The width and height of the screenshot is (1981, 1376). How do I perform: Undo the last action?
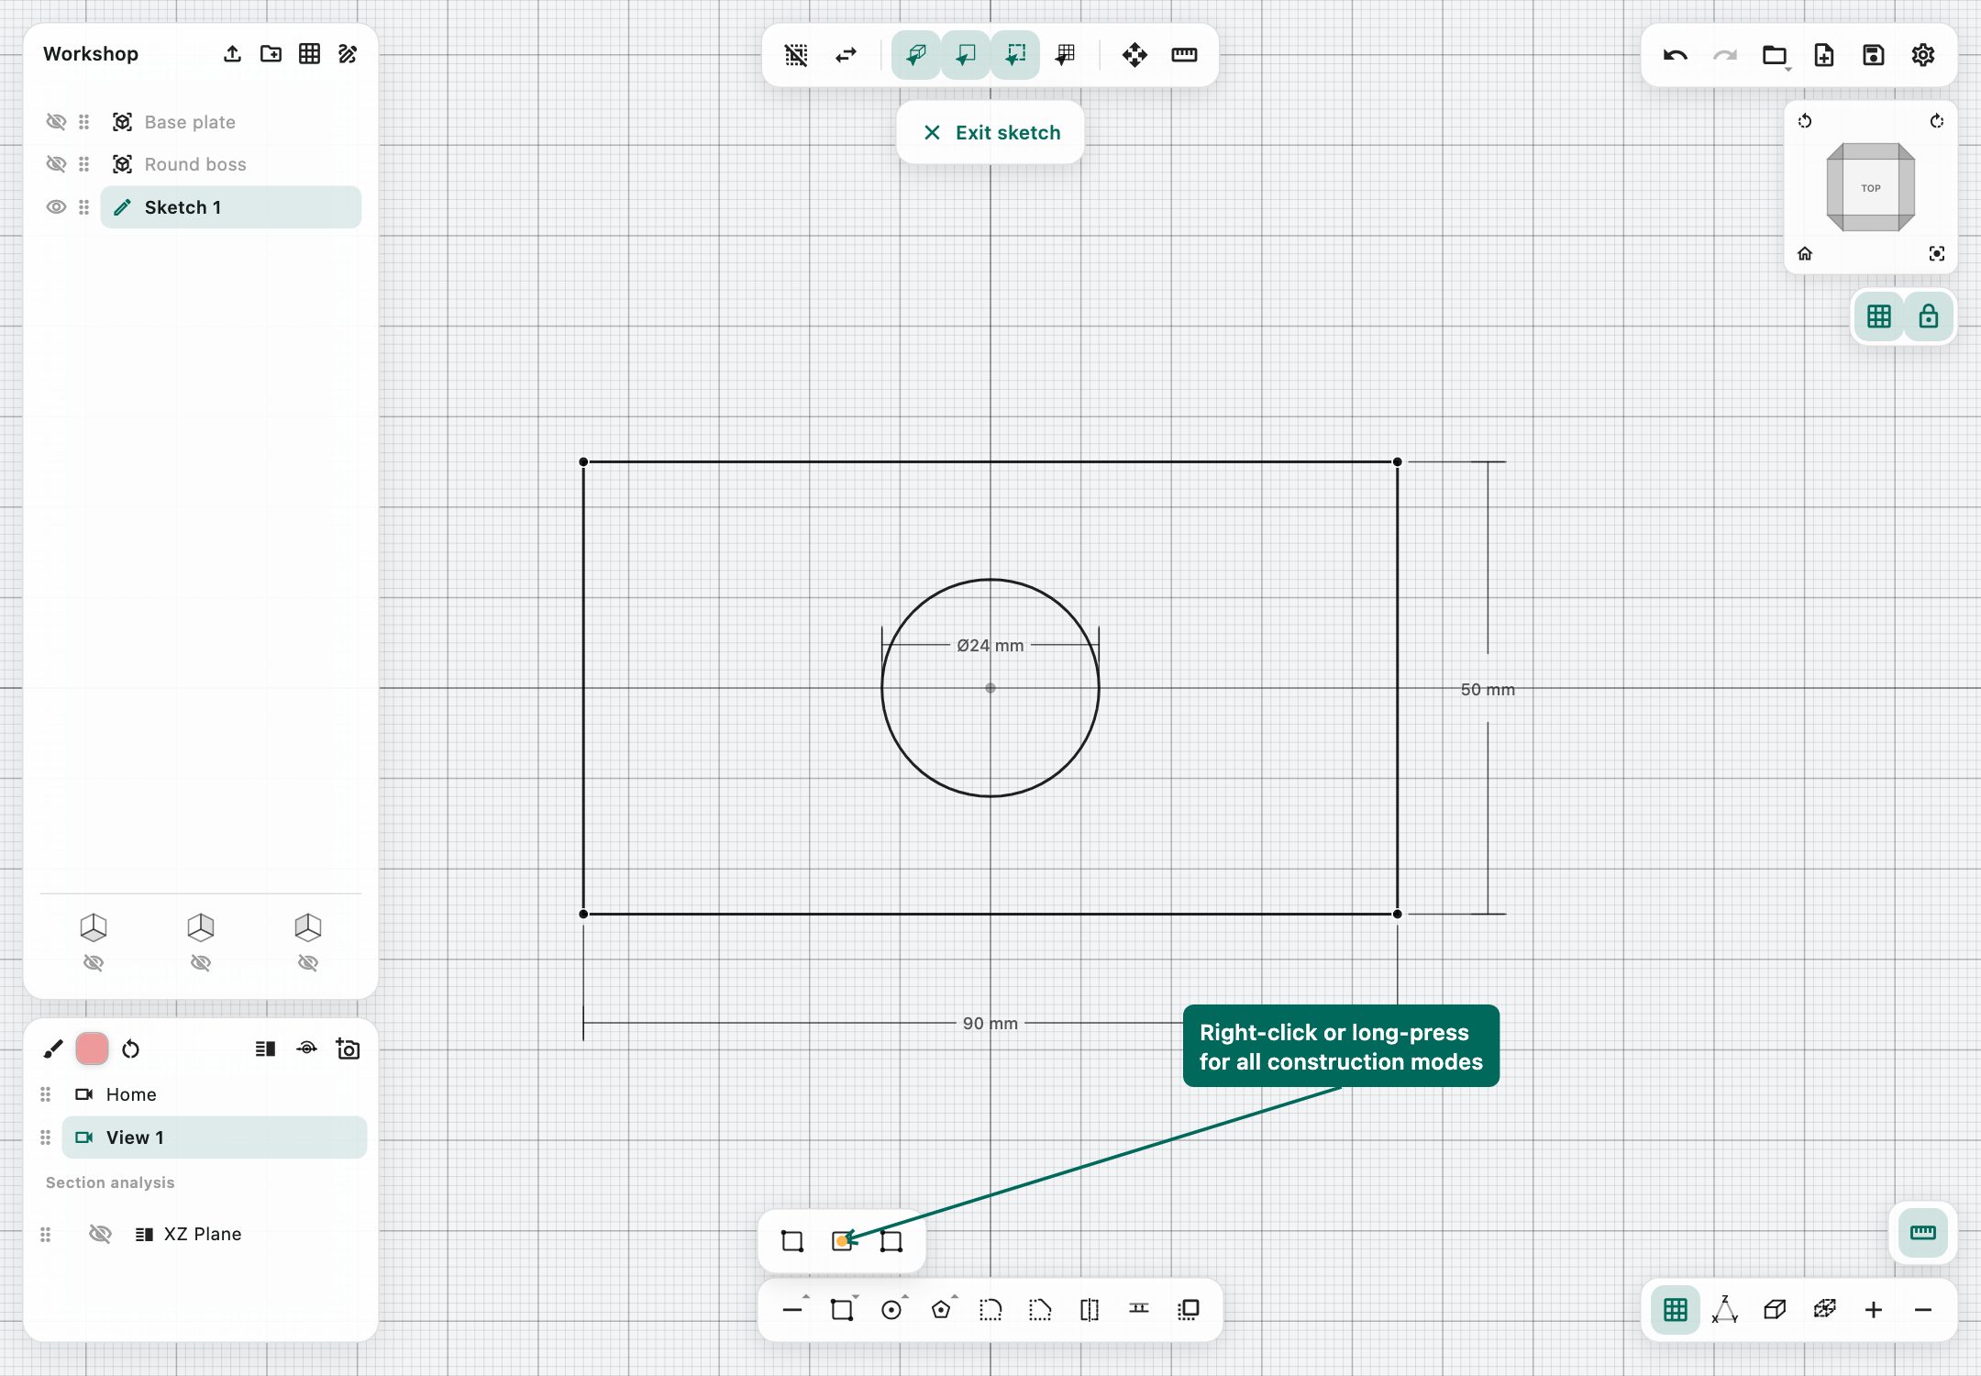click(1676, 55)
